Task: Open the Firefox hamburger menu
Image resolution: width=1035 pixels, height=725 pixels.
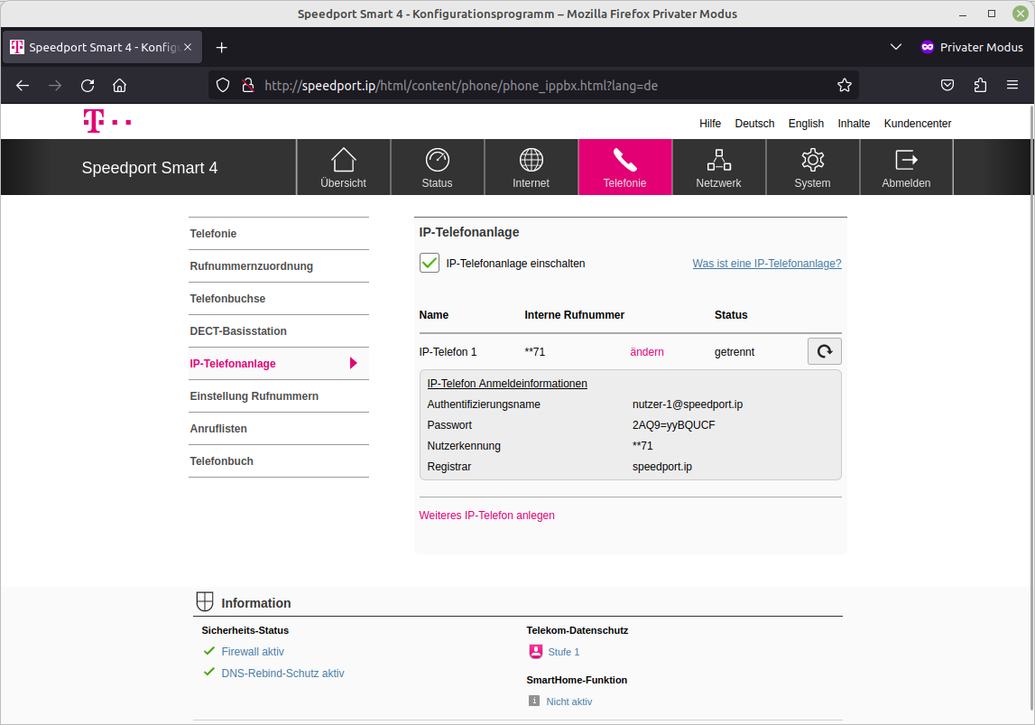Action: (x=1014, y=85)
